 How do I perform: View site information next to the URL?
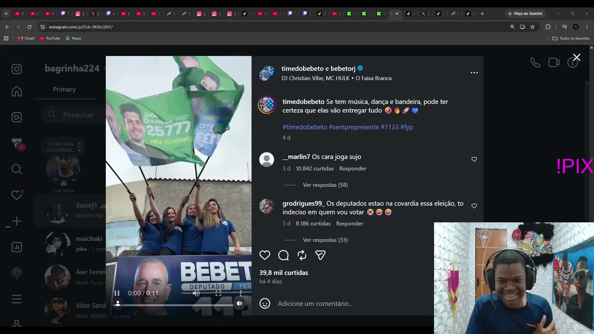coord(43,27)
